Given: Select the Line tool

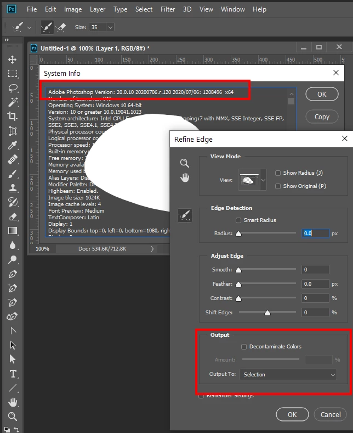Looking at the screenshot, I should [x=13, y=388].
